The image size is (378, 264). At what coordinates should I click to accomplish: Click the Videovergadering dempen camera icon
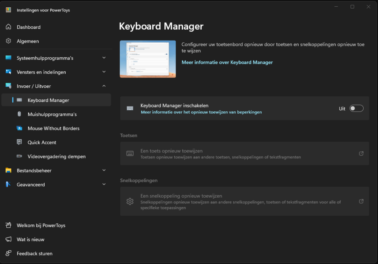19,156
